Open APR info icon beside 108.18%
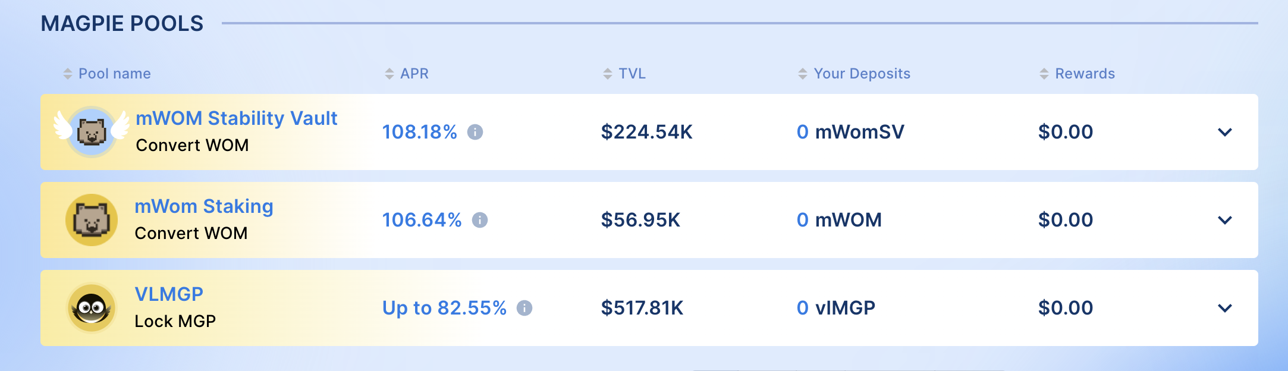 [475, 132]
